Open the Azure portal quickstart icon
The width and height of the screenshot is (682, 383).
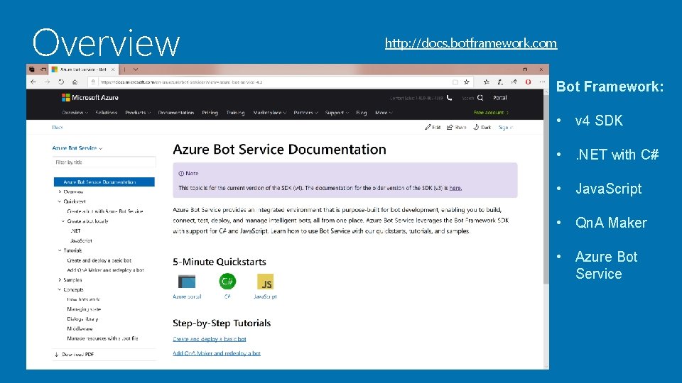(187, 282)
